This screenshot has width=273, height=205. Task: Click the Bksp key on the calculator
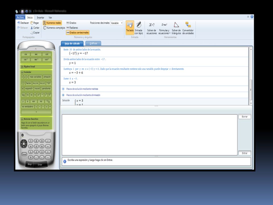pyautogui.click(x=30, y=164)
